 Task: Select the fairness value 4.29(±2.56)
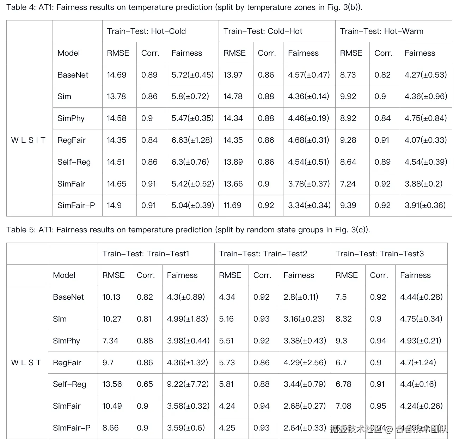pos(305,362)
